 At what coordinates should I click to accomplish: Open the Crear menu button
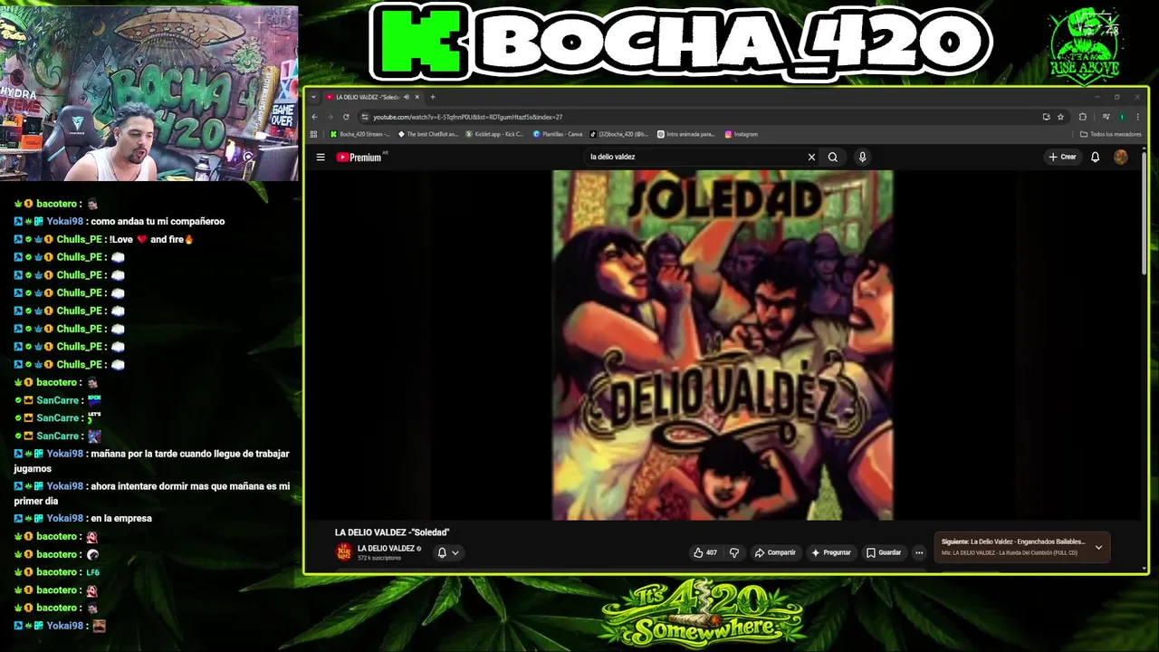pyautogui.click(x=1062, y=157)
